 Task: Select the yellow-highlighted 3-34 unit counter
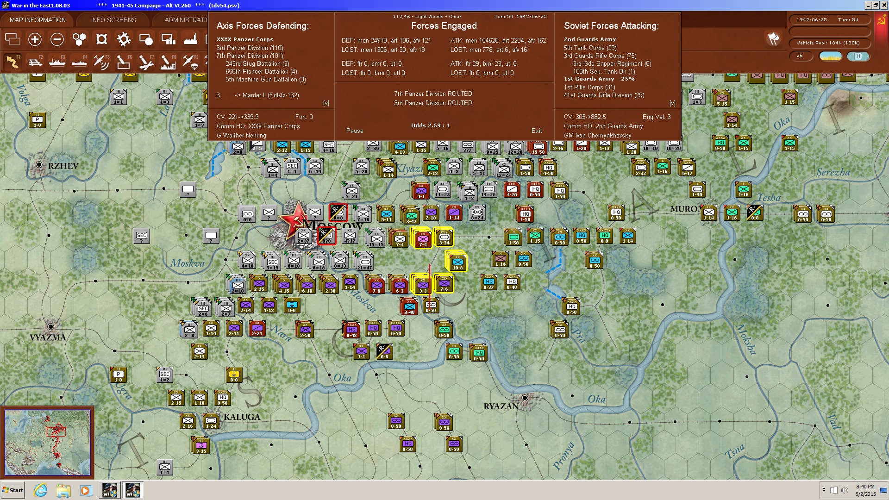tap(444, 237)
